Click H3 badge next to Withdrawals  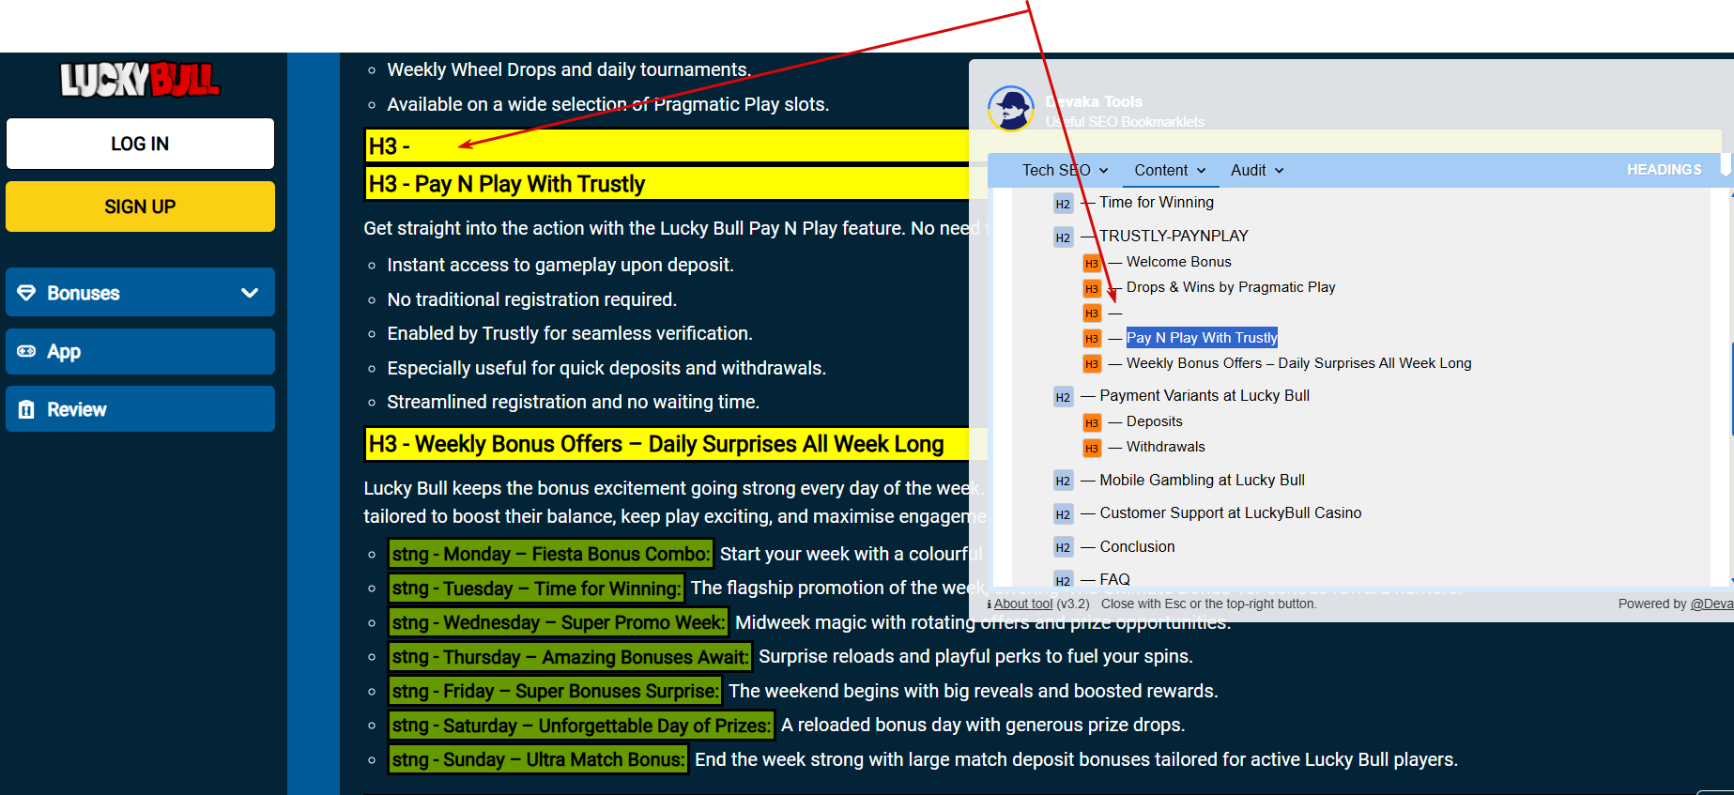[1092, 449]
